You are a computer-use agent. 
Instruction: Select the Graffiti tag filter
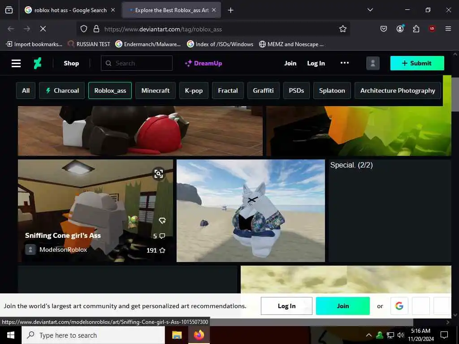point(263,90)
